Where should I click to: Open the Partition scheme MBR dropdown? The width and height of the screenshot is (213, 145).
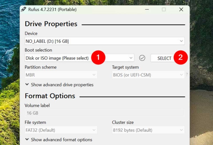pos(61,75)
